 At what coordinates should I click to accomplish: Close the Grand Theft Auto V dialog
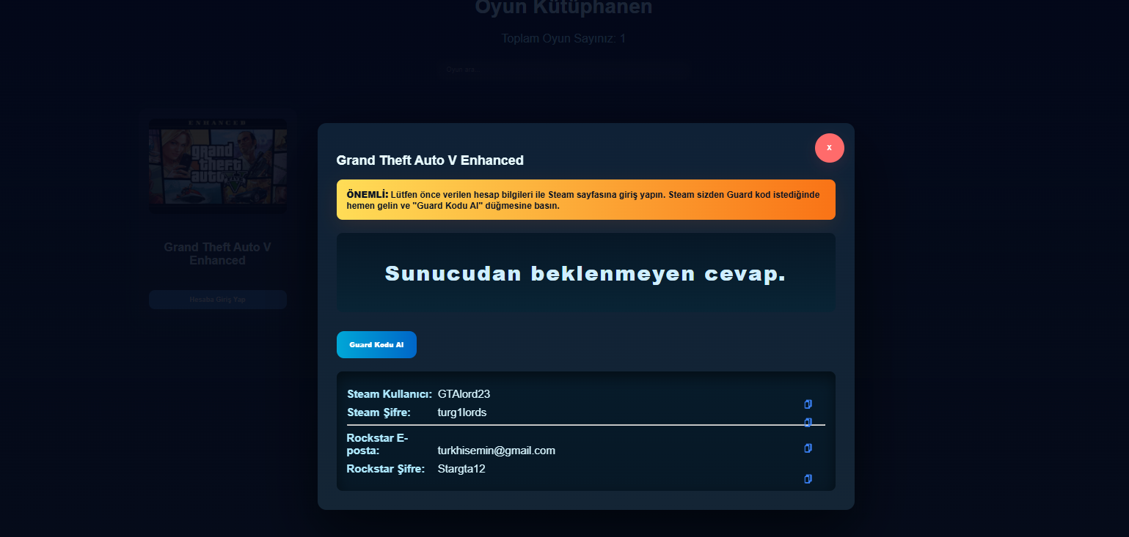click(x=829, y=147)
